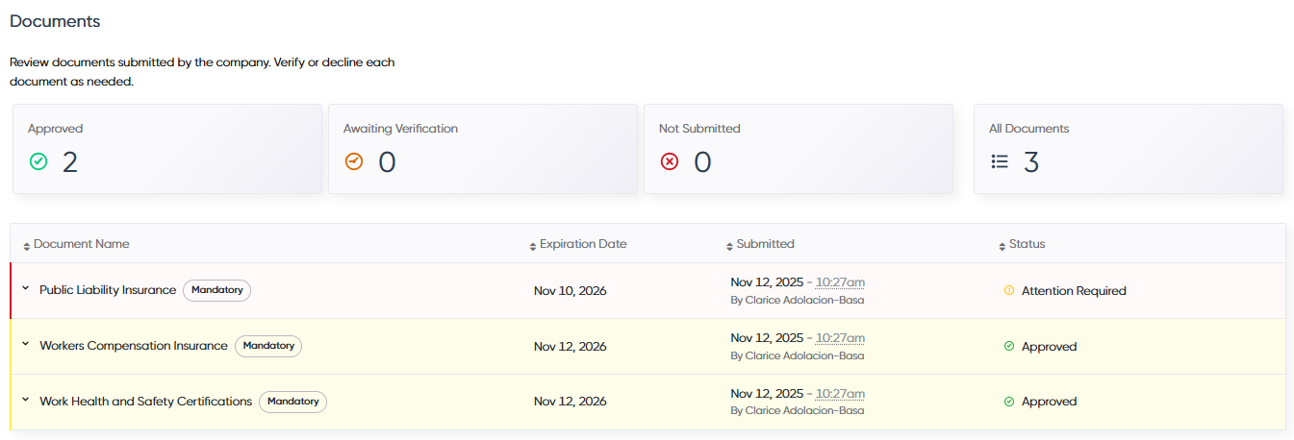Click the orange clock Awaiting Verification icon
Image resolution: width=1294 pixels, height=440 pixels.
tap(354, 161)
